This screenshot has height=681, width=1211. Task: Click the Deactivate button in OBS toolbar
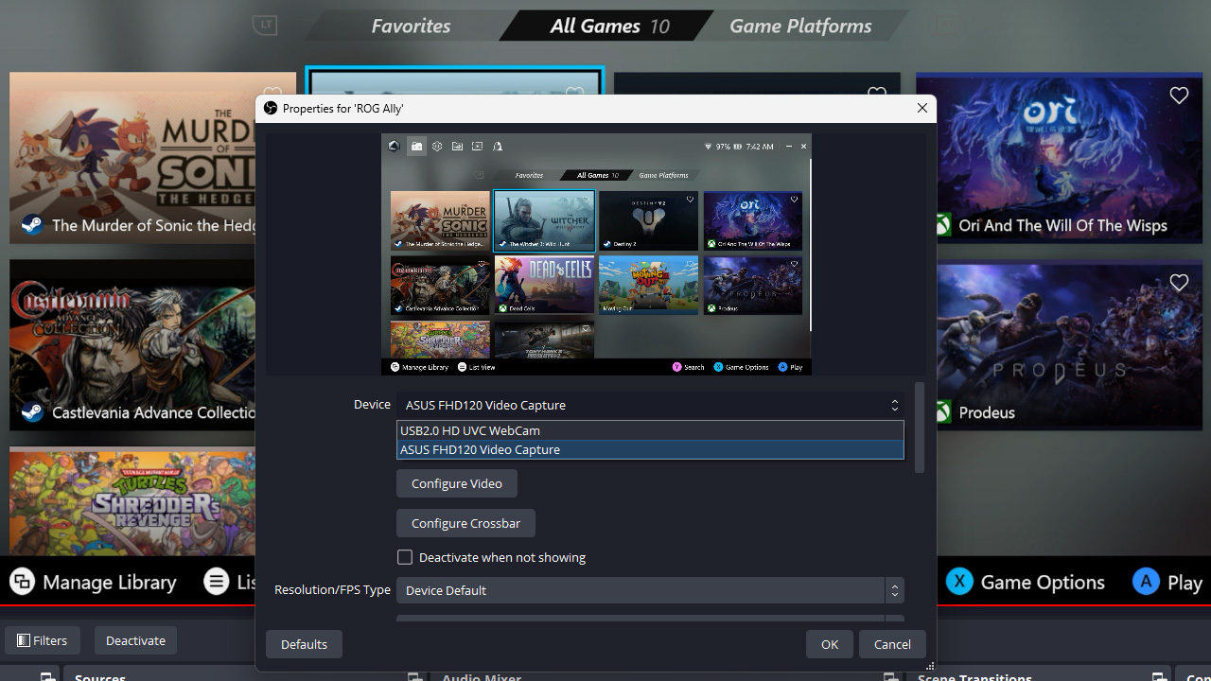coord(135,640)
